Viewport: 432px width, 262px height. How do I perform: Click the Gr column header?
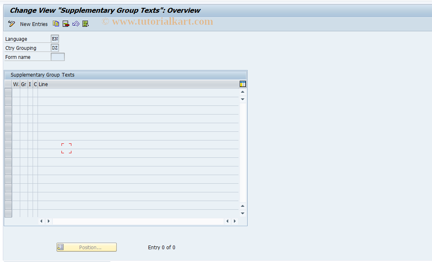(24, 84)
